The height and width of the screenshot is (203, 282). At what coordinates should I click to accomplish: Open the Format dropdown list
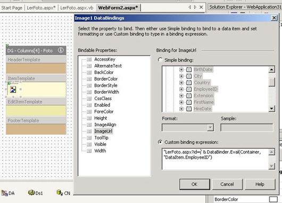[210, 128]
